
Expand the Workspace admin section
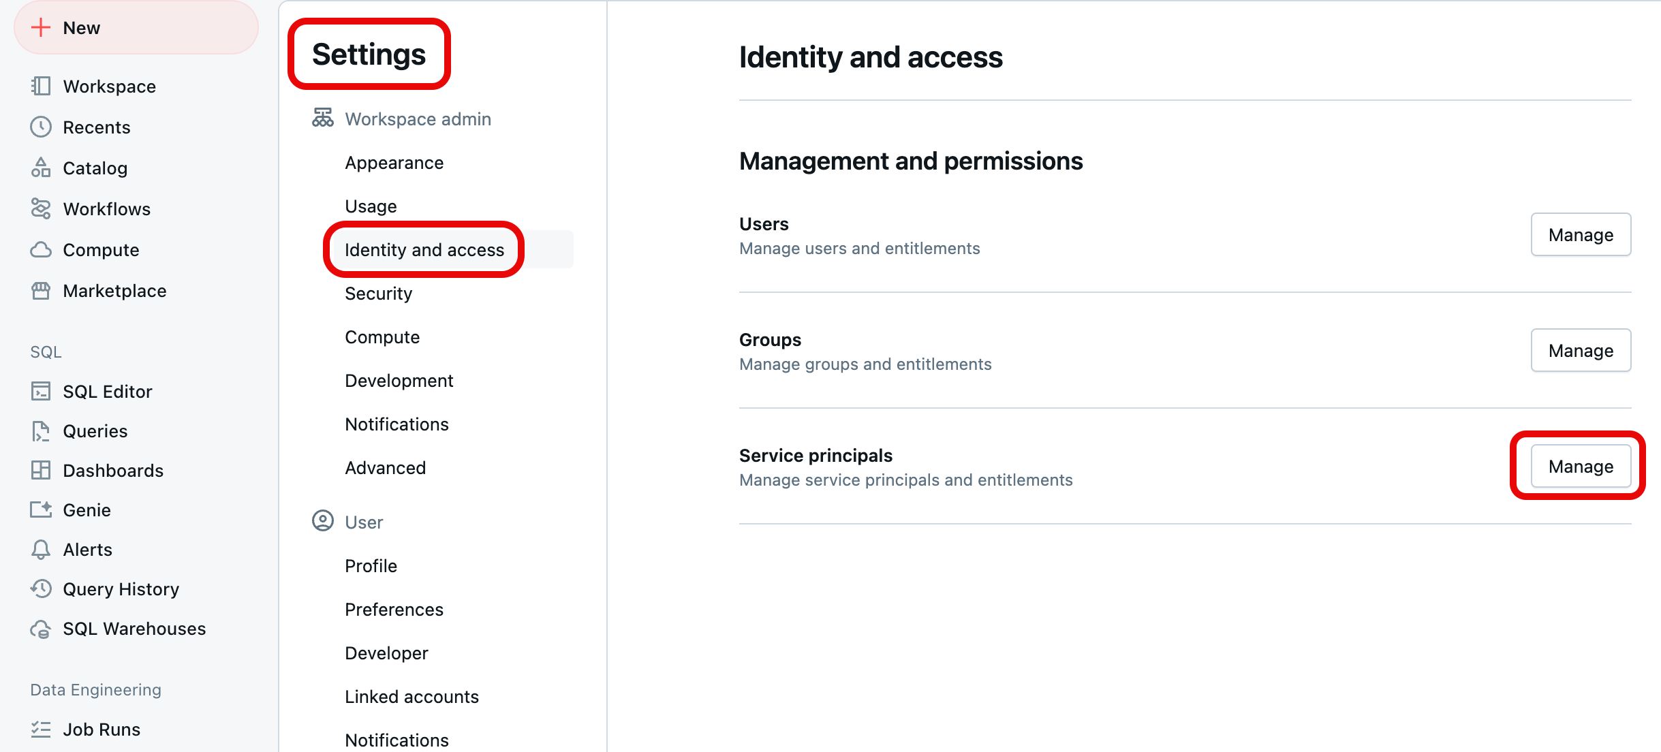(x=418, y=119)
